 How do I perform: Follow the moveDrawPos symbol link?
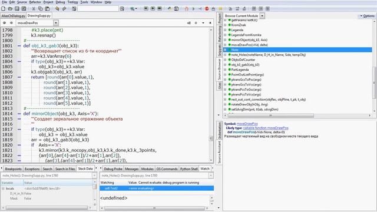(x=247, y=124)
